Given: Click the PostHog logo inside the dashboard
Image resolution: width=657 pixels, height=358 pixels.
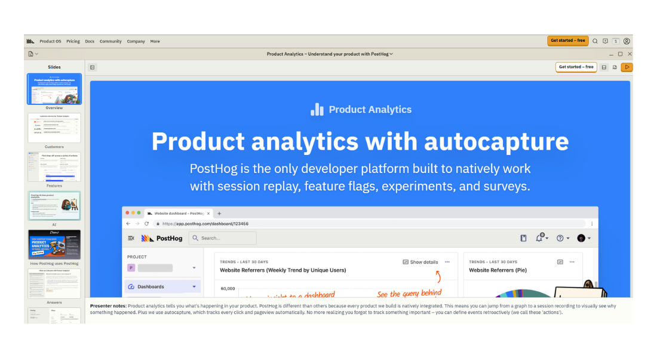Looking at the screenshot, I should (x=162, y=238).
